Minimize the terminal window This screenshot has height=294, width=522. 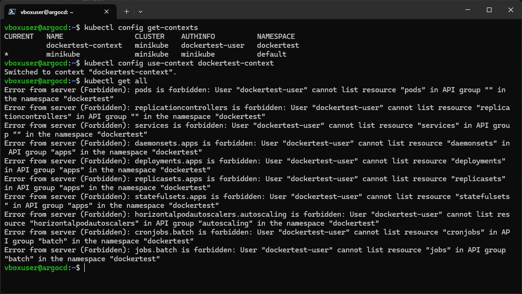click(x=468, y=10)
